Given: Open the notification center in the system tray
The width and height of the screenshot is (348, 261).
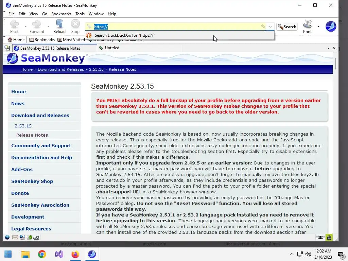Looking at the screenshot, I should coord(341,255).
